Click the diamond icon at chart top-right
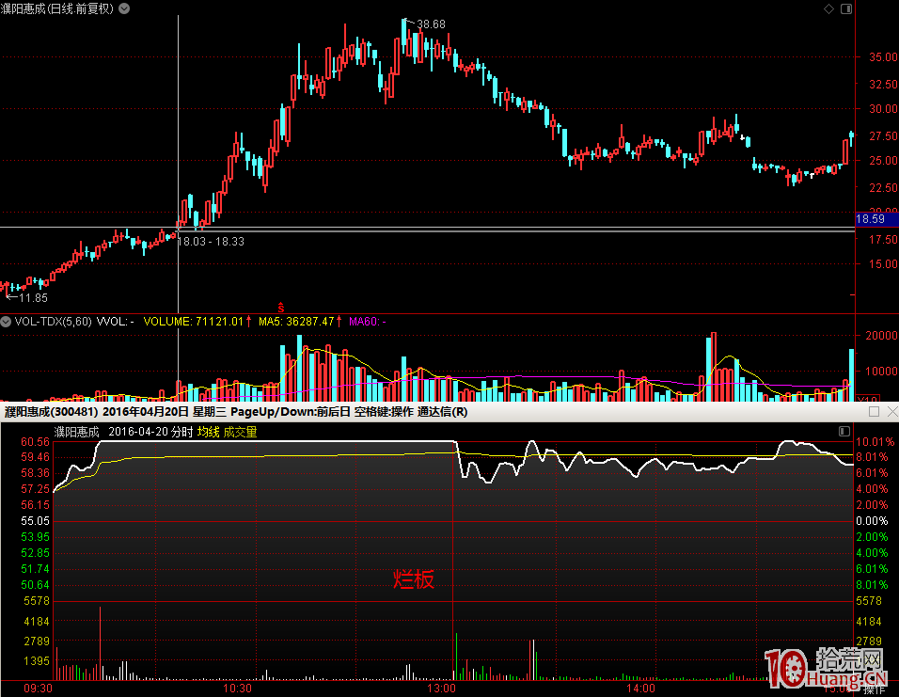This screenshot has width=899, height=697. [828, 8]
